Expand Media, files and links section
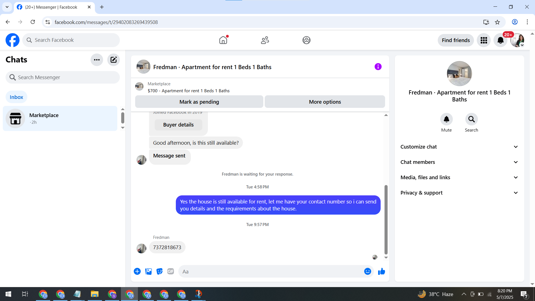535x301 pixels. coord(459,178)
